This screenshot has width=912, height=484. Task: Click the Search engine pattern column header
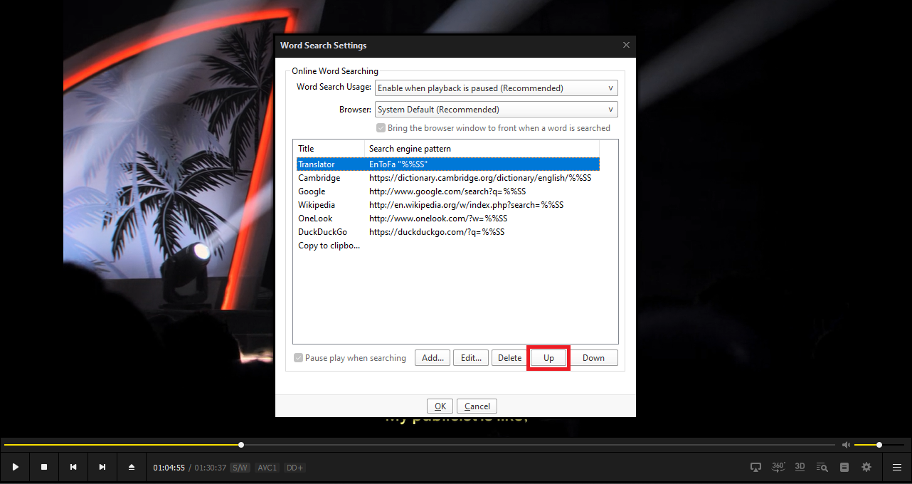click(x=482, y=149)
